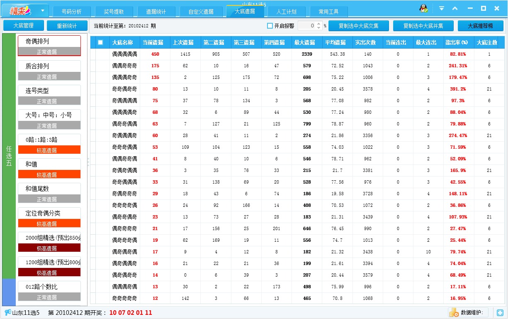Open 大底推荐榜
Viewport: 508px width, 319px height.
point(481,25)
